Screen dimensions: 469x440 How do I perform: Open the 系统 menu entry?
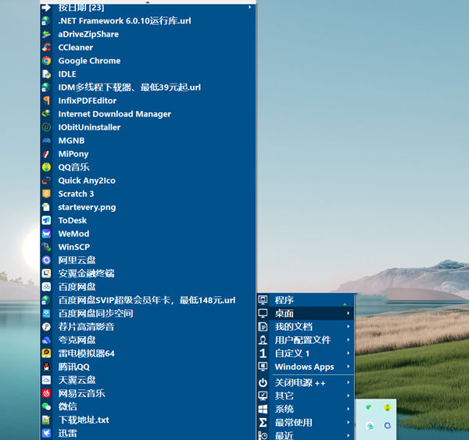coord(285,410)
